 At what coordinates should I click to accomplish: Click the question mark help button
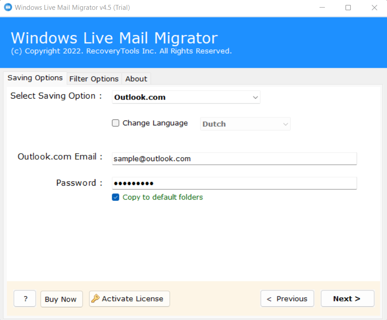[x=25, y=299]
